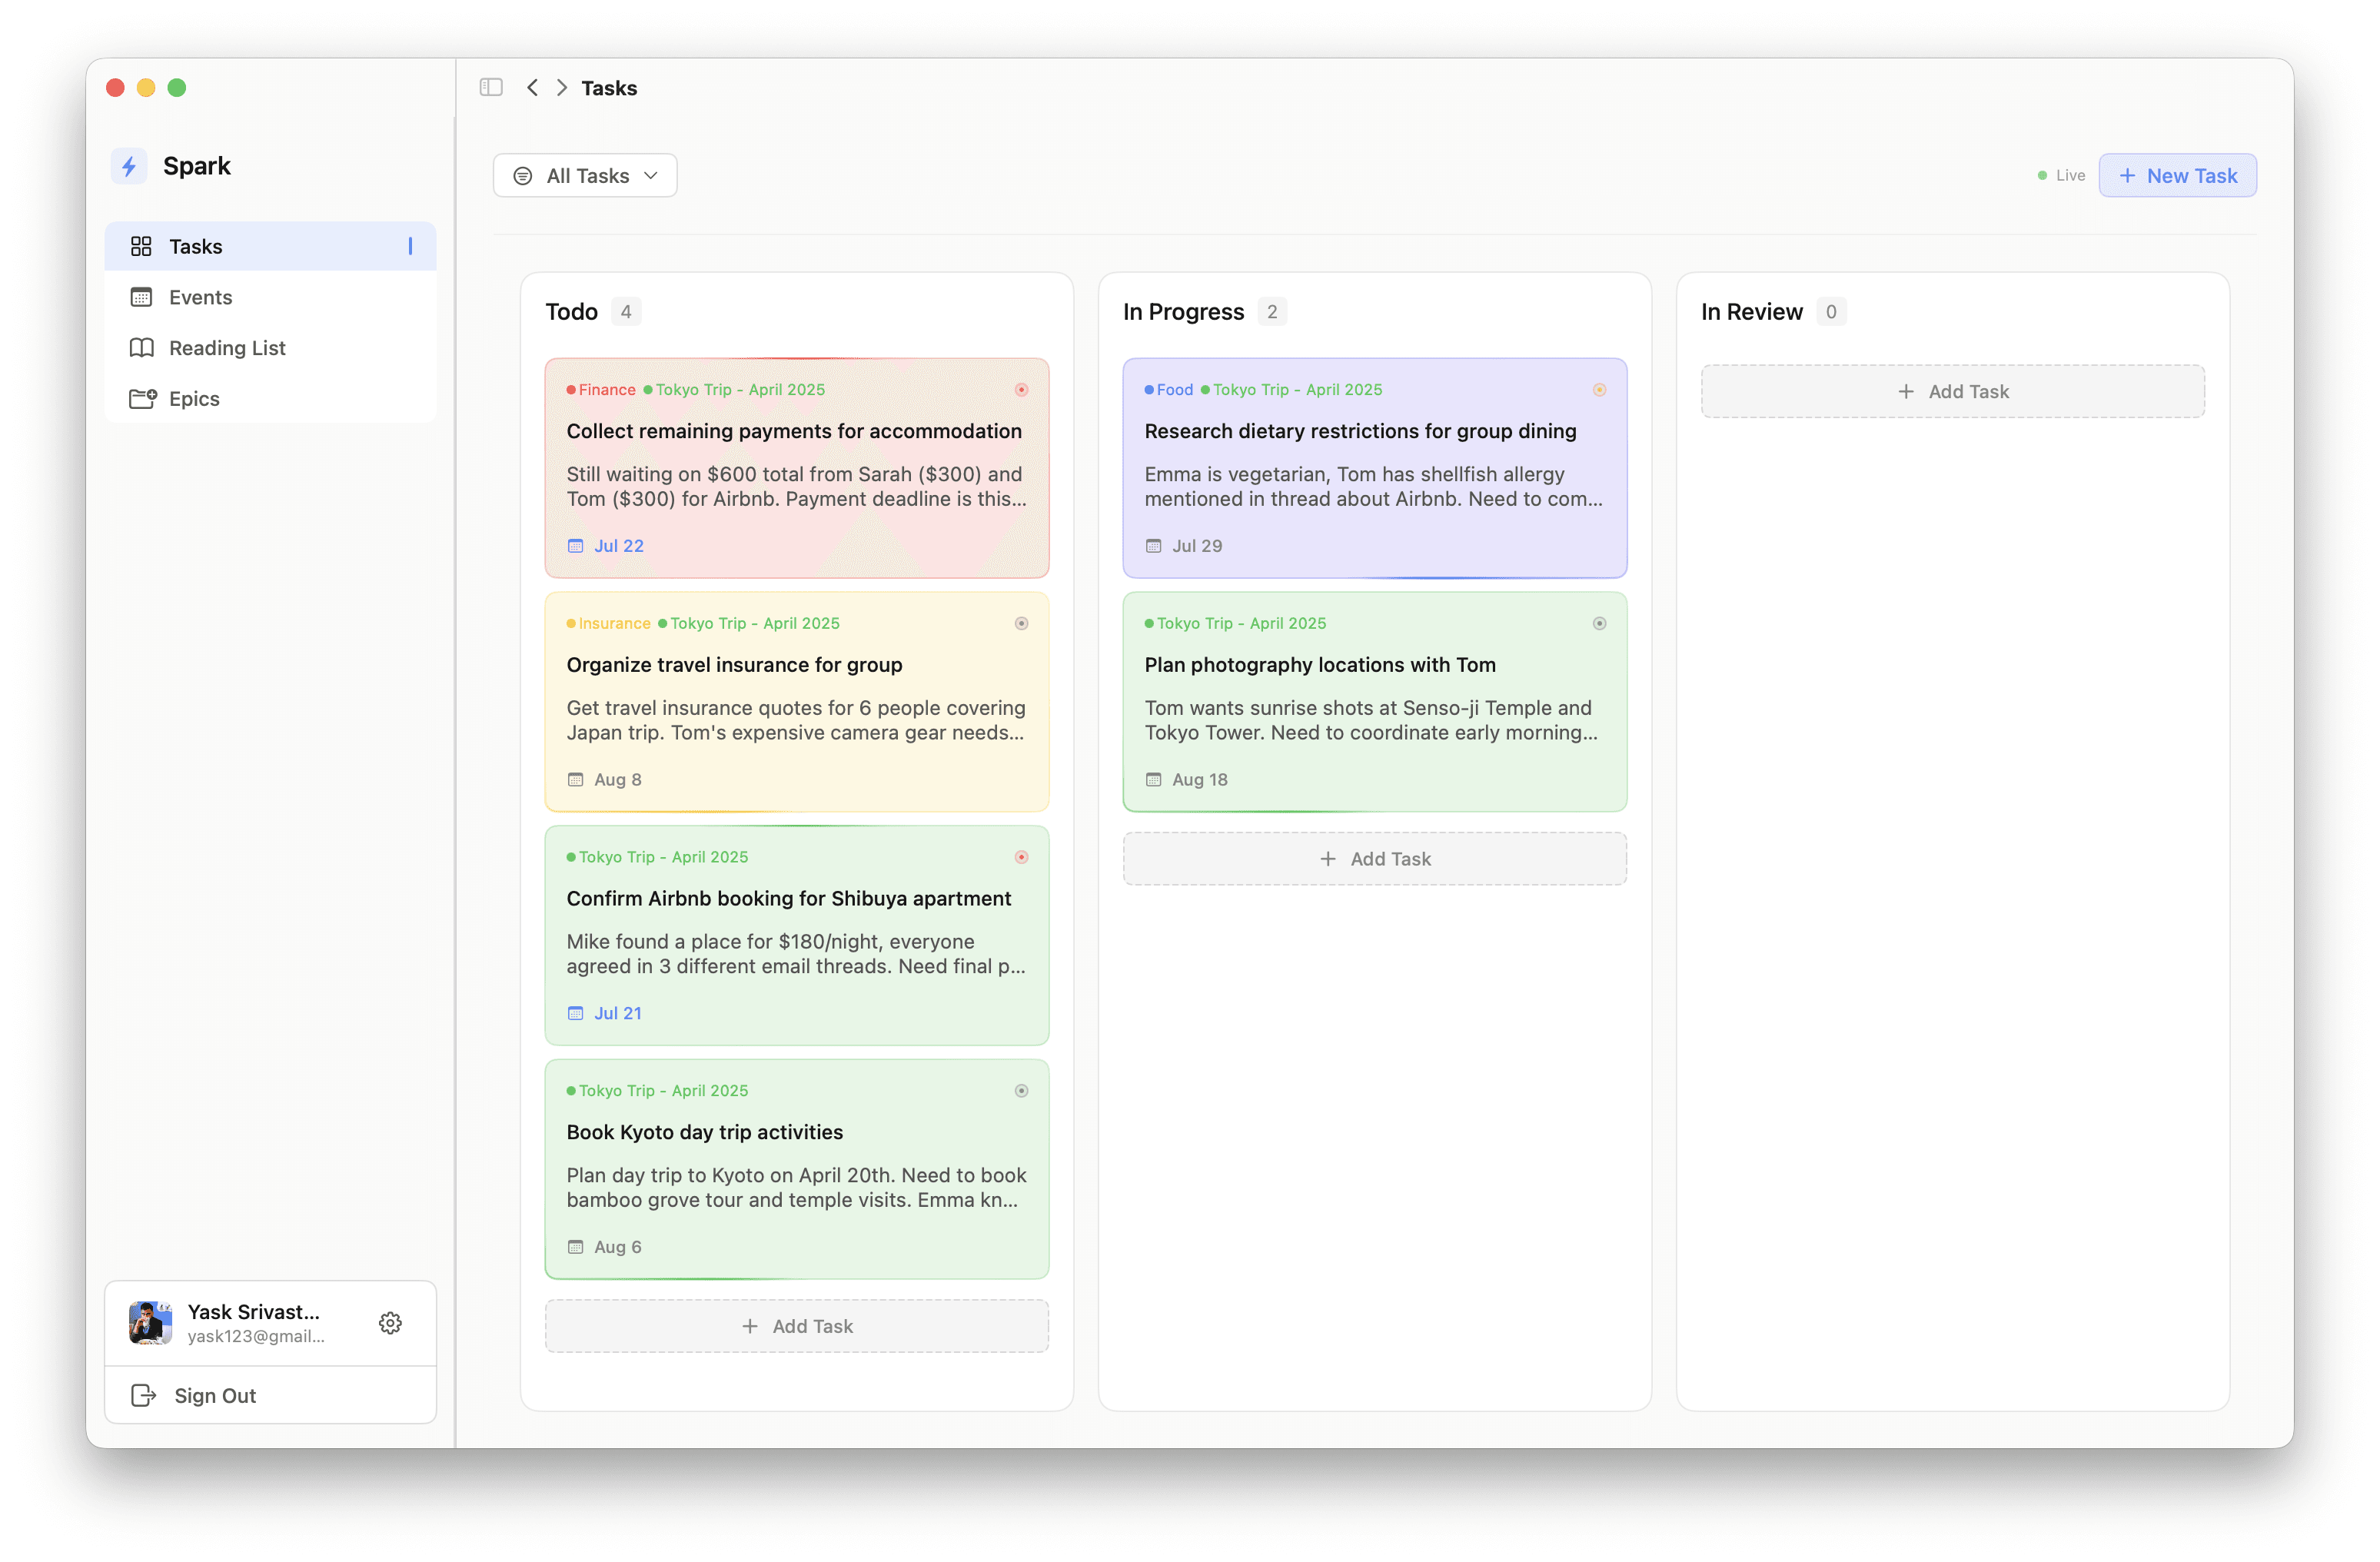Click calendar icon on Jul 21 task
Image resolution: width=2380 pixels, height=1562 pixels.
click(575, 1013)
